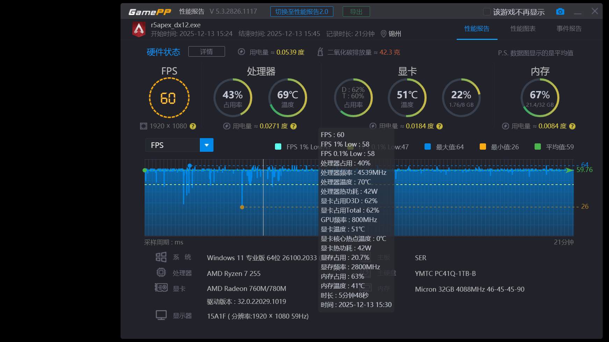Click the GPU频率 : 800MHz tooltip line
The image size is (609, 342).
pyautogui.click(x=349, y=220)
